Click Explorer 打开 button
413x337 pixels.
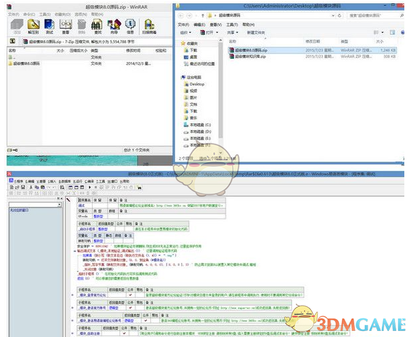tap(207, 33)
